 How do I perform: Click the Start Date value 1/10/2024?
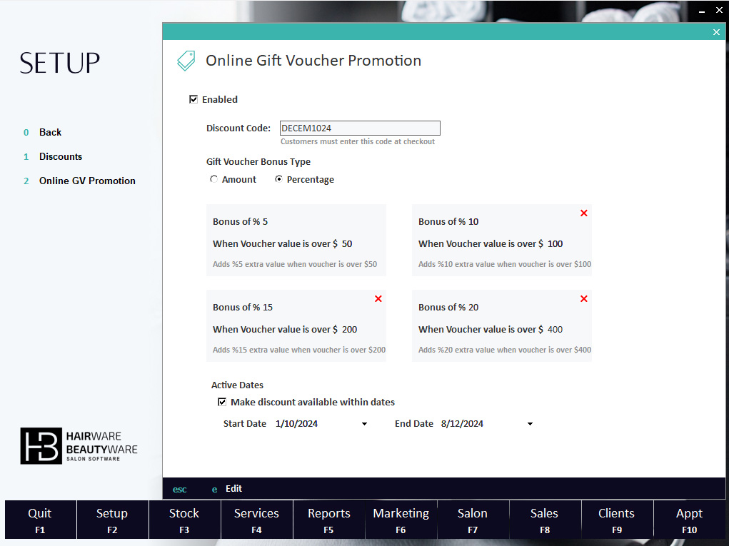(x=296, y=424)
